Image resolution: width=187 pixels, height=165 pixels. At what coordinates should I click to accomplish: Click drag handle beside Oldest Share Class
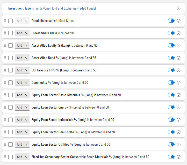pos(5,33)
